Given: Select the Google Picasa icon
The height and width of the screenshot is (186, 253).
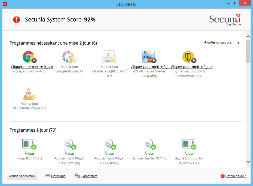Looking at the screenshot, I should 69,57.
